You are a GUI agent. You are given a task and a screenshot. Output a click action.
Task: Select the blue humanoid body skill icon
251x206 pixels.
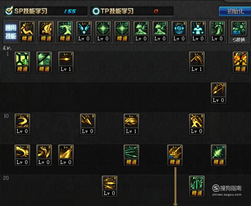[x=198, y=32]
